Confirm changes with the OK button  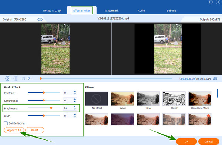point(186,141)
